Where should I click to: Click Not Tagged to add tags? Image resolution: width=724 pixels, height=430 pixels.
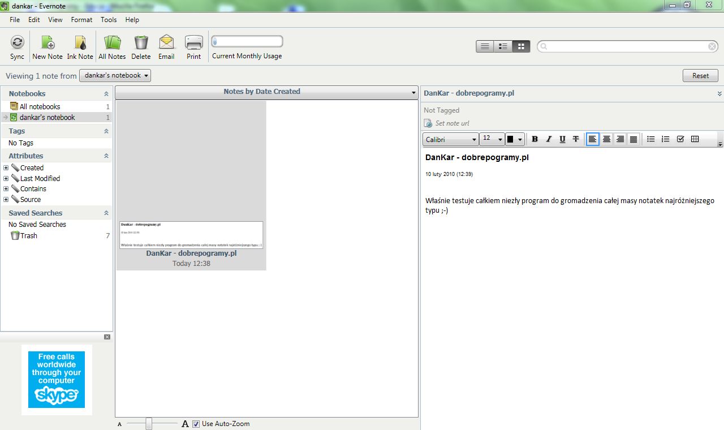click(x=441, y=110)
